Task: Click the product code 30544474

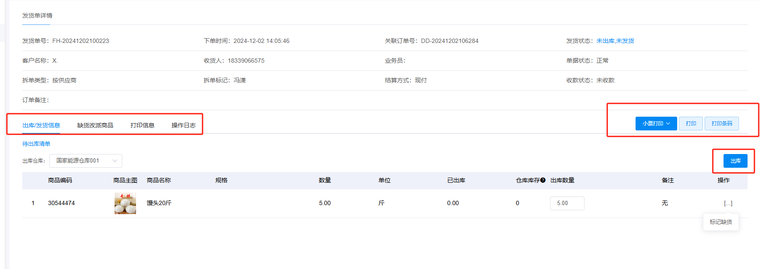Action: (61, 203)
